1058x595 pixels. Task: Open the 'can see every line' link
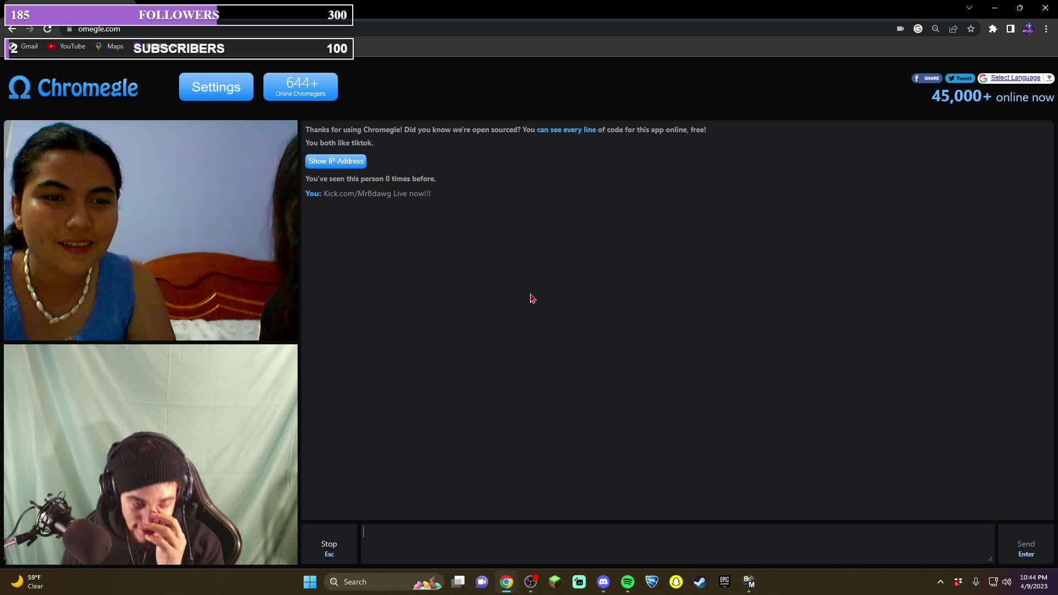(x=566, y=129)
